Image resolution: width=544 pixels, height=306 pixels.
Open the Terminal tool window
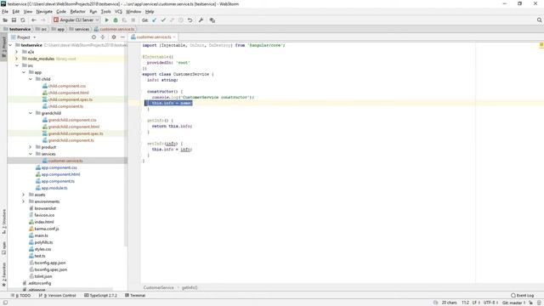135,295
